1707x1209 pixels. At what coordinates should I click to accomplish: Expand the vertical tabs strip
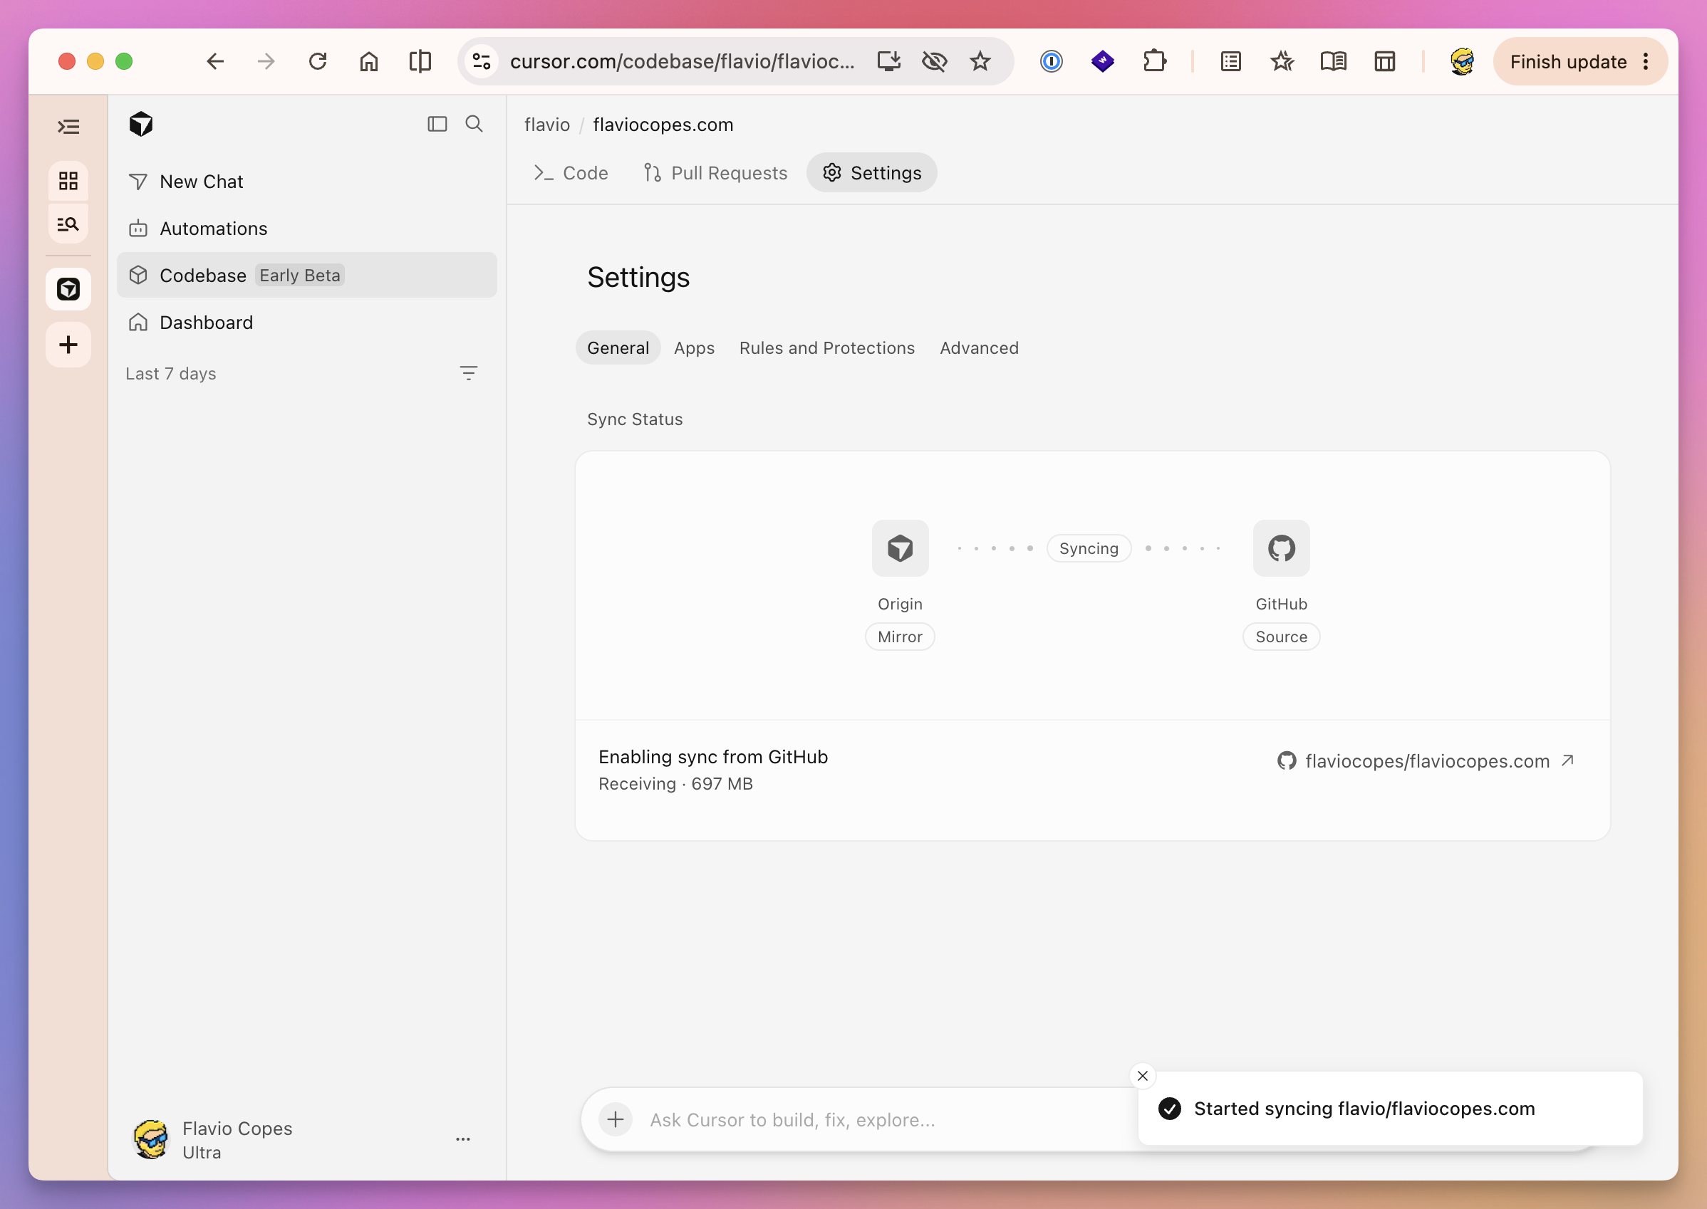pos(68,127)
